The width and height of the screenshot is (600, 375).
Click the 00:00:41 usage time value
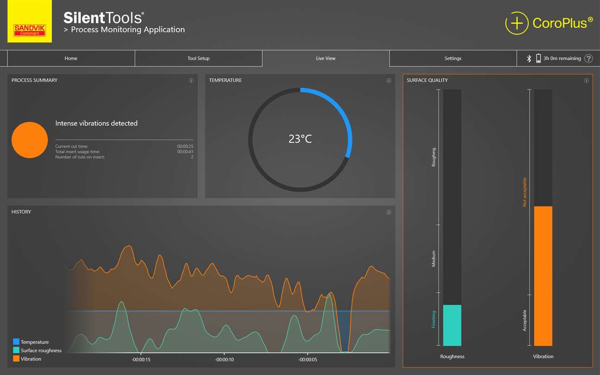pos(185,152)
